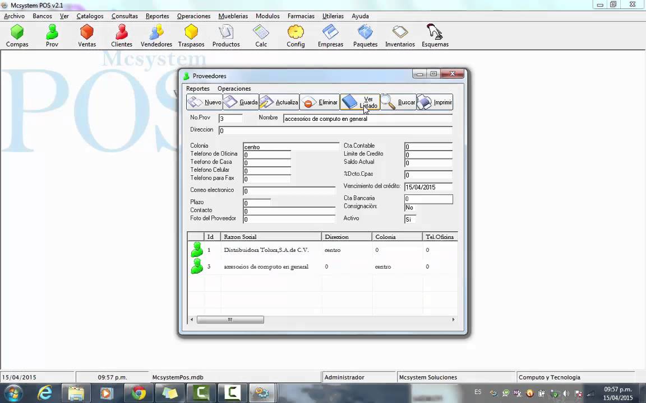Click the grid scrollbar right arrow
The image size is (646, 403).
coord(453,320)
